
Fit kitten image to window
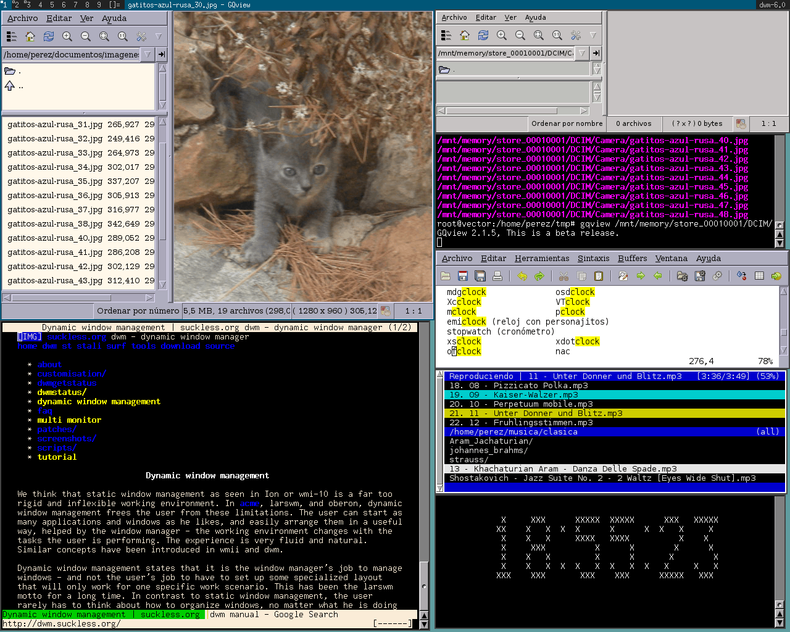[x=104, y=36]
